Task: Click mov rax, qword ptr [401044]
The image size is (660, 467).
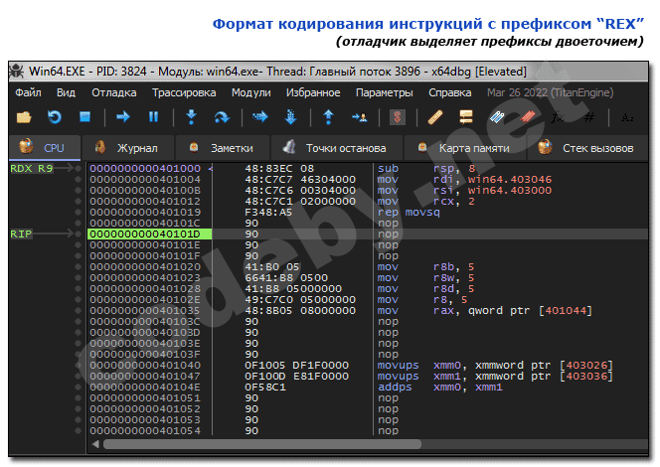Action: (x=484, y=310)
